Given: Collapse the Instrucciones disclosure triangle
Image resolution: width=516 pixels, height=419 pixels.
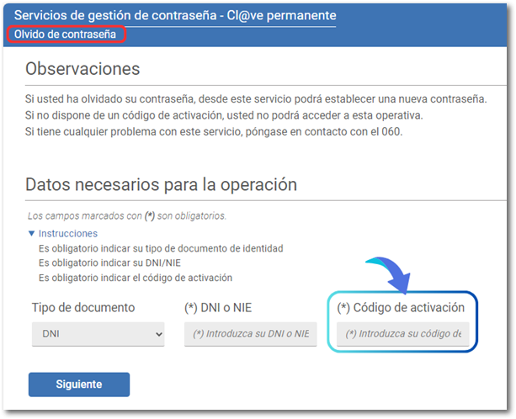Looking at the screenshot, I should (31, 234).
